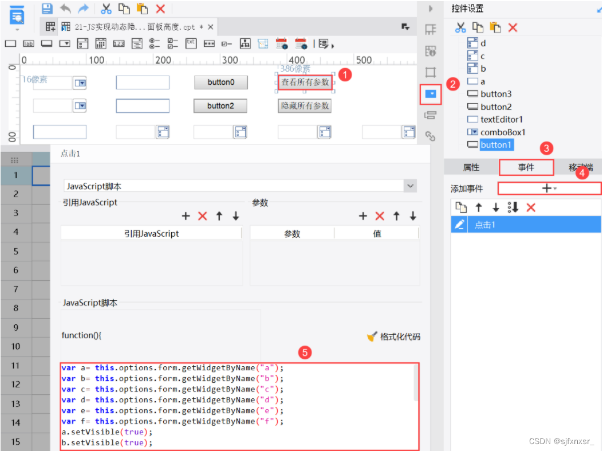
Task: Select the combo box widget tool in toolbar
Action: (65, 44)
